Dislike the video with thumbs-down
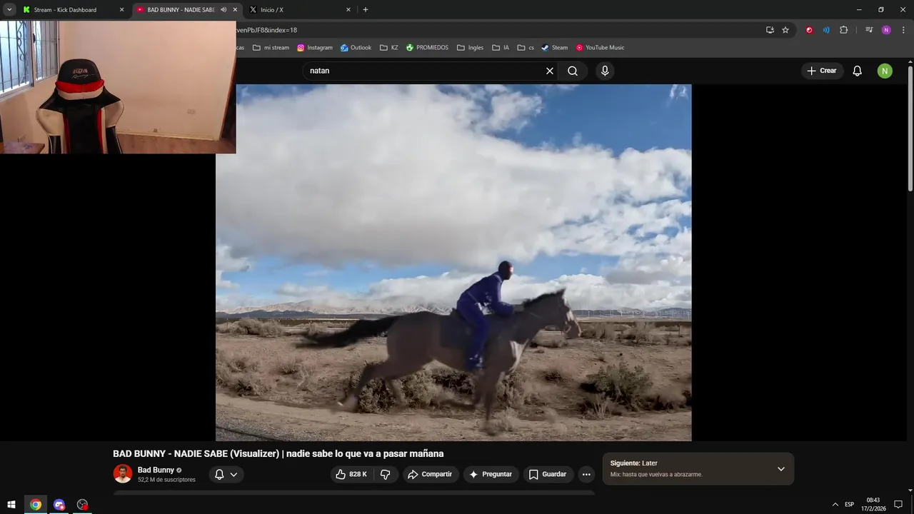Image resolution: width=914 pixels, height=514 pixels. pyautogui.click(x=386, y=474)
